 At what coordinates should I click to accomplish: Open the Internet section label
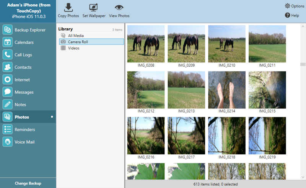pyautogui.click(x=22, y=80)
